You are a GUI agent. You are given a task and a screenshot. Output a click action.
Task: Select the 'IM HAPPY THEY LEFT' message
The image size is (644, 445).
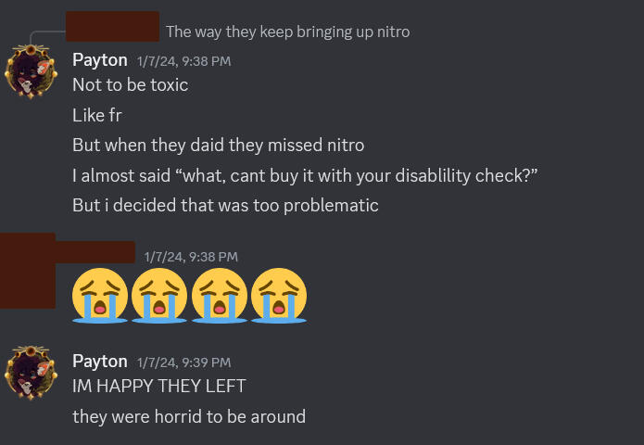[x=159, y=387]
